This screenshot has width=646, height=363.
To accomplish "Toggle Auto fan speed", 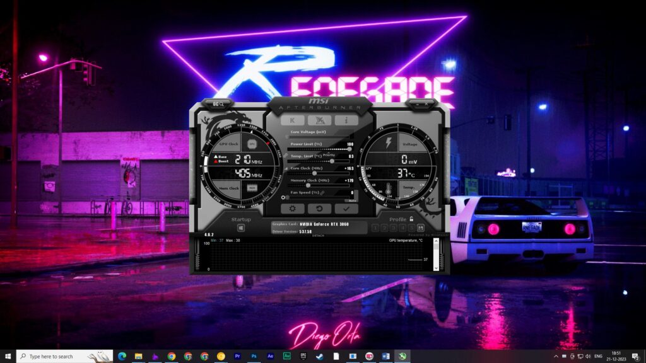I will (x=351, y=200).
